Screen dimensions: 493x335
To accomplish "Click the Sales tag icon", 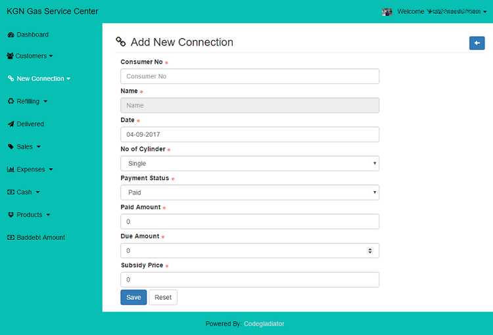I will (x=11, y=146).
